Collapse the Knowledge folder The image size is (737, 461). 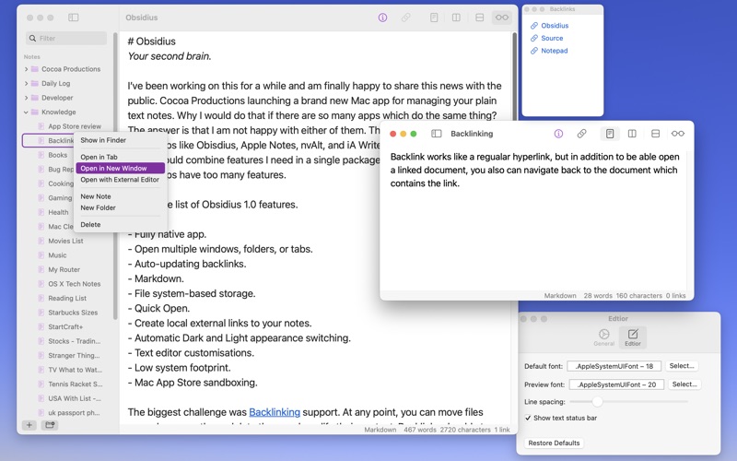point(26,112)
